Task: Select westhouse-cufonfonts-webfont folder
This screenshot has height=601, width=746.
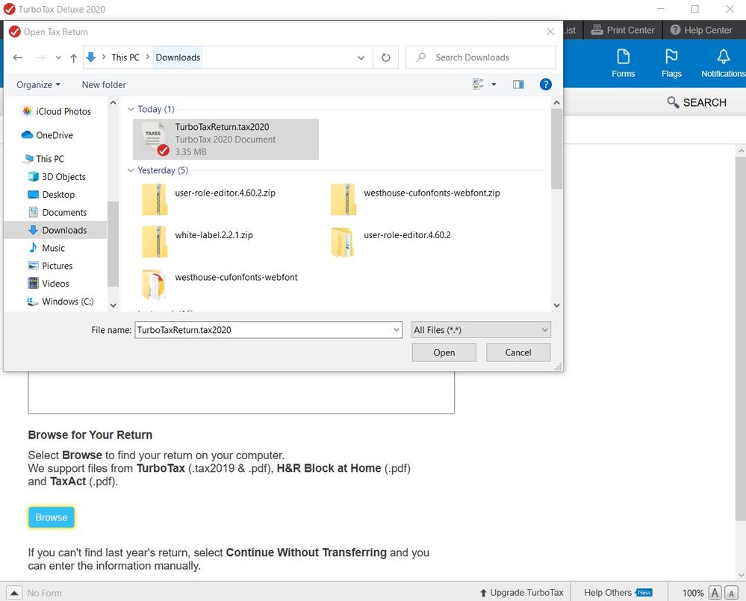Action: point(220,284)
